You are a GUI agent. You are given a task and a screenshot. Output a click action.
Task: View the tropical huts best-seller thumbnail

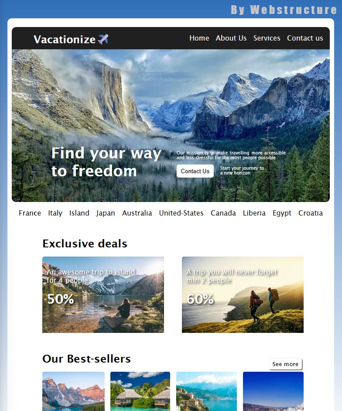click(140, 391)
